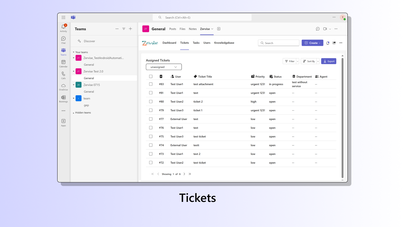Screen dimensions: 405x227
Task: Open Teams panel more options ellipsis
Action: click(x=117, y=29)
